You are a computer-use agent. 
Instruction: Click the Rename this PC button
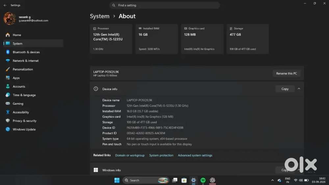pyautogui.click(x=287, y=73)
